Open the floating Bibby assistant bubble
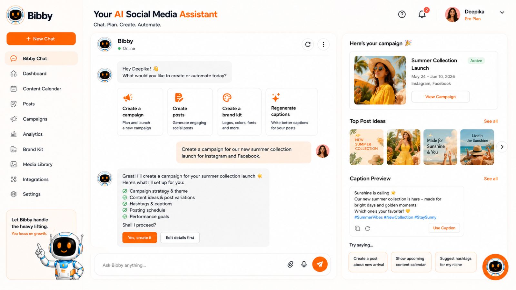 click(x=495, y=267)
